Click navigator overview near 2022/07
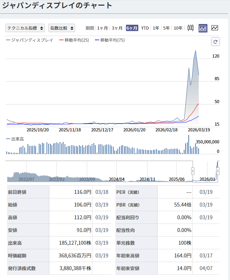The width and height of the screenshot is (230, 280). coord(26,179)
